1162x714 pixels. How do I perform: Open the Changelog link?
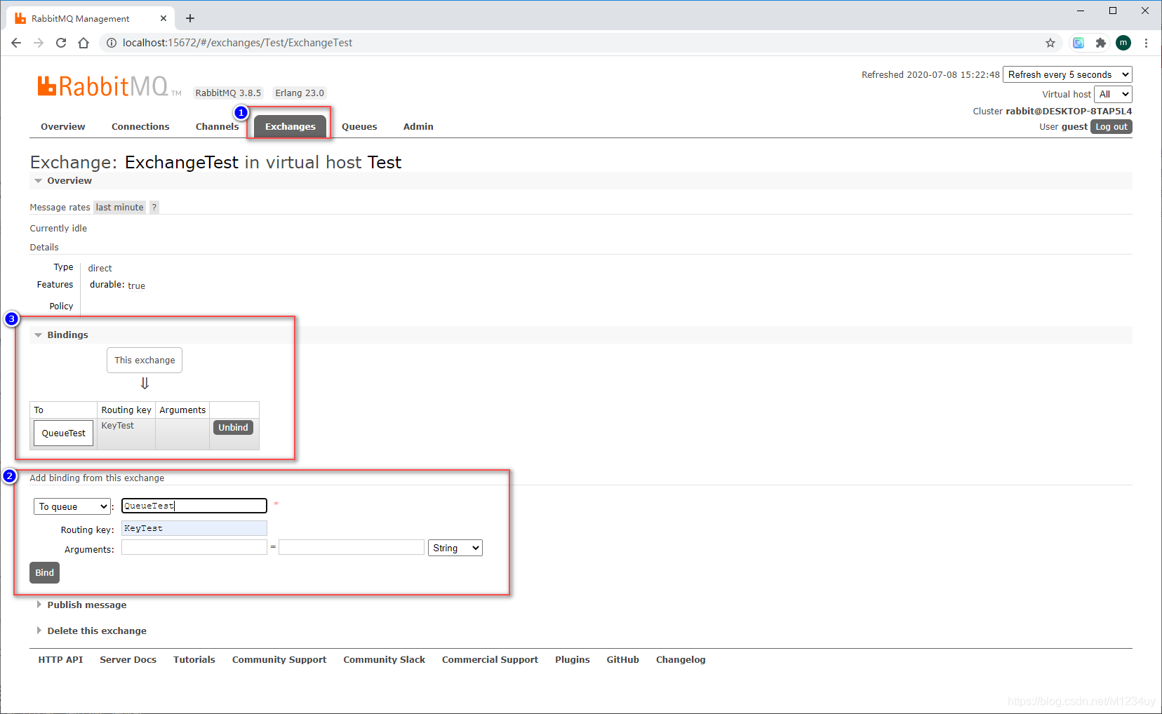coord(681,660)
